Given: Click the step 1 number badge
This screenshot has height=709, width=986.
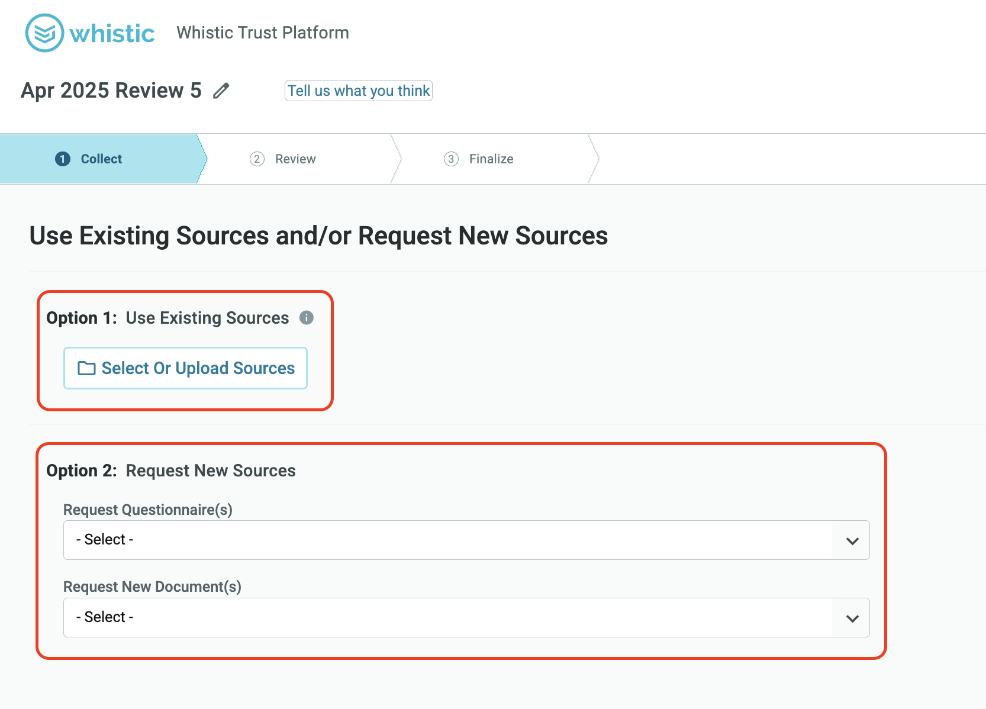Looking at the screenshot, I should click(x=63, y=159).
